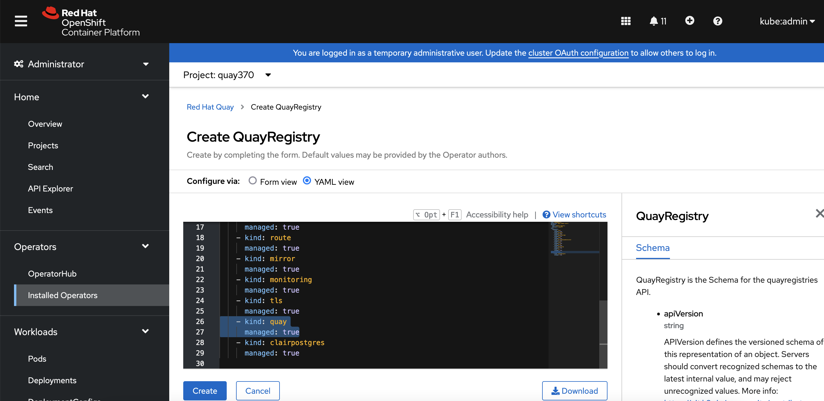Screen dimensions: 824x401
Task: Open the hamburger navigation menu
Action: coord(21,21)
